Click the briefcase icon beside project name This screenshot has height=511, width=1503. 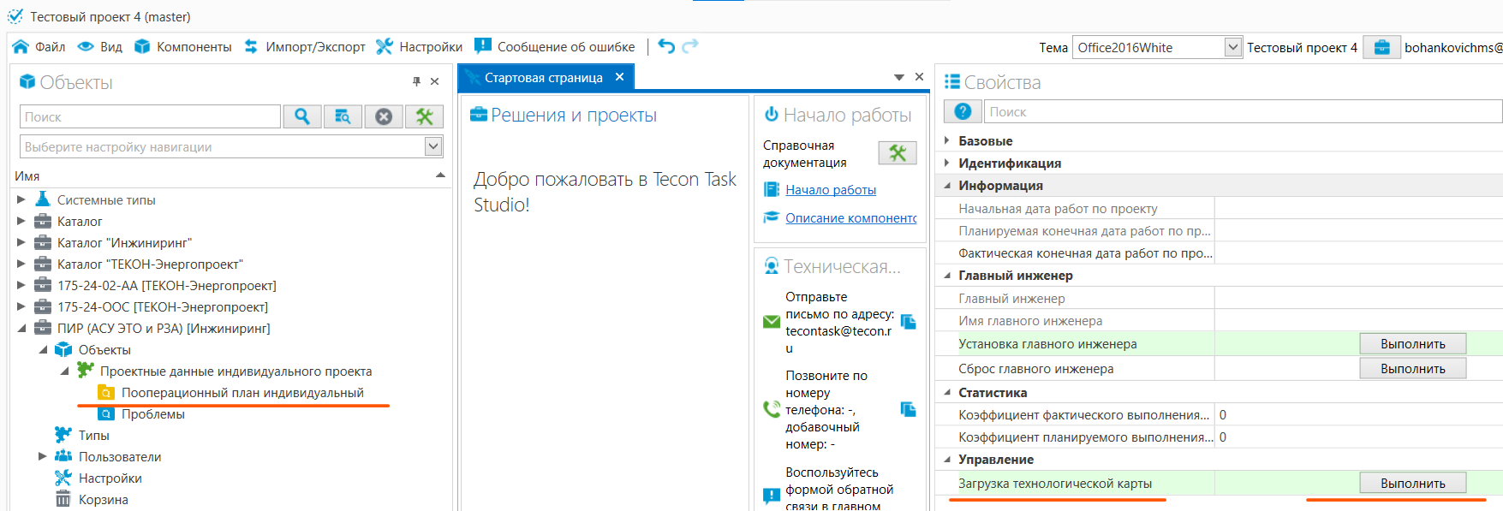(x=1381, y=47)
